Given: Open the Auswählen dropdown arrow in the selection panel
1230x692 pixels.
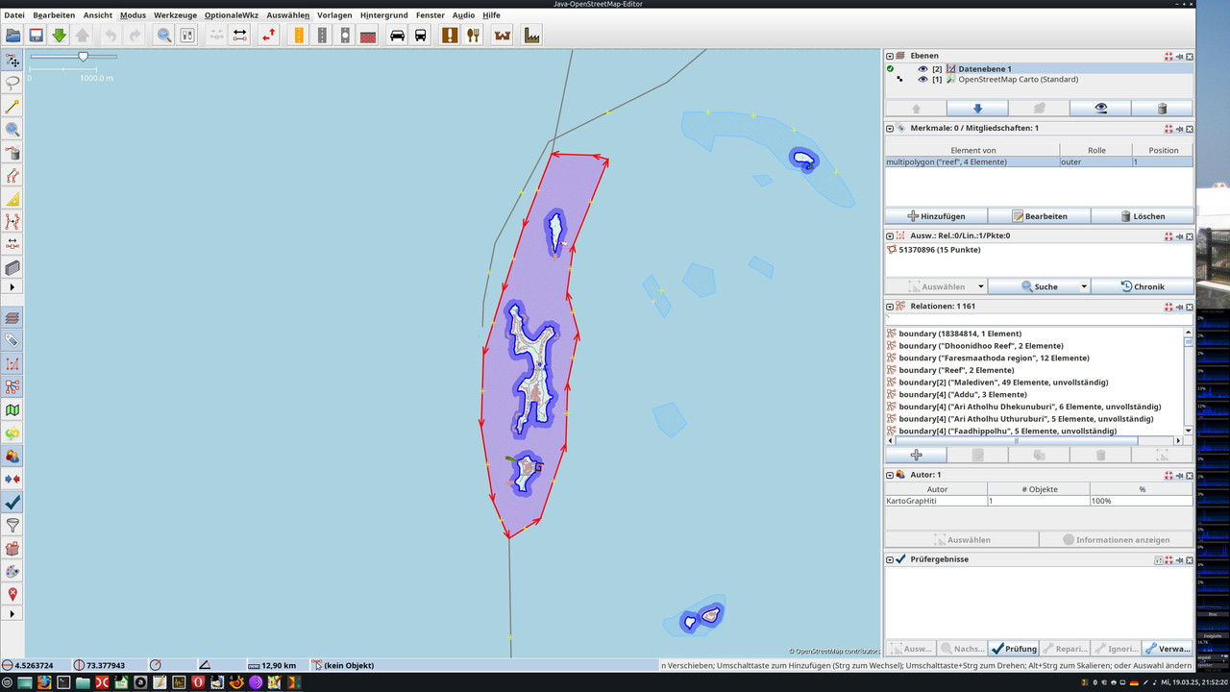Looking at the screenshot, I should (980, 286).
